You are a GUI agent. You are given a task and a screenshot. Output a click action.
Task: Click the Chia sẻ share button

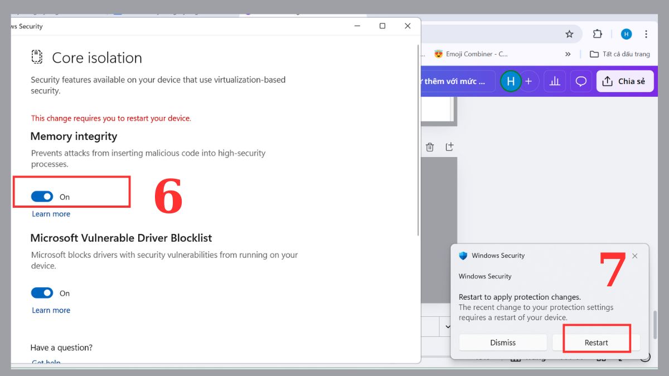[x=624, y=81]
